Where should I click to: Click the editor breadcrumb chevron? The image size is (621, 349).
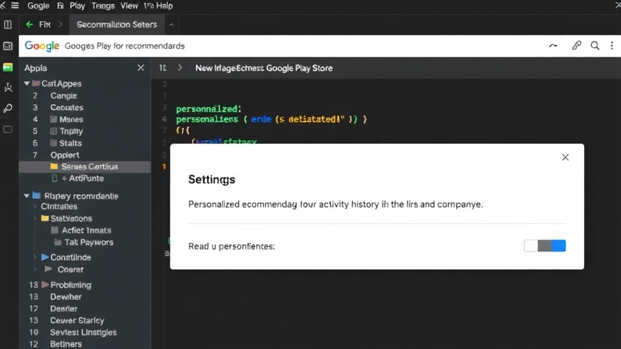(x=180, y=68)
